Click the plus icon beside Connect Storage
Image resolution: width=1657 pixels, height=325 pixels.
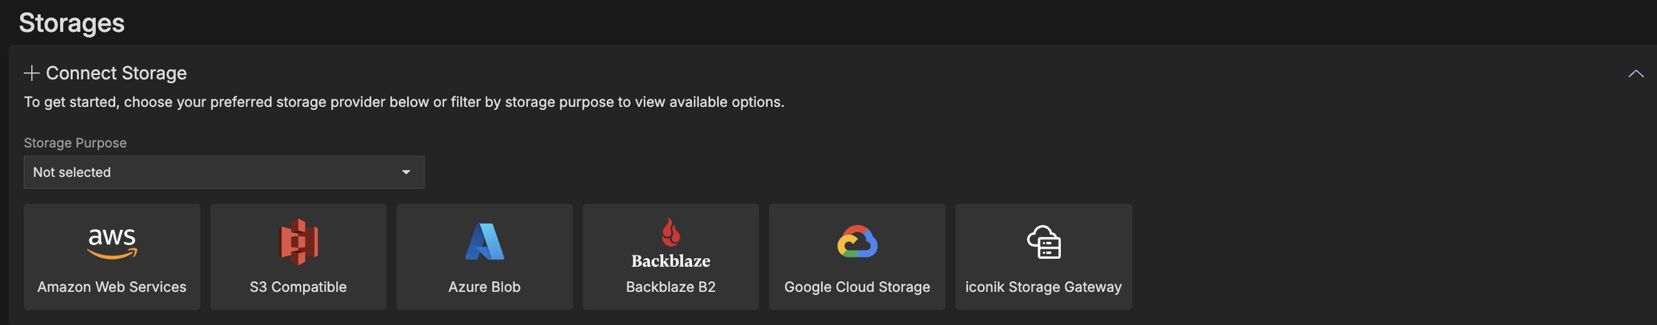[31, 73]
